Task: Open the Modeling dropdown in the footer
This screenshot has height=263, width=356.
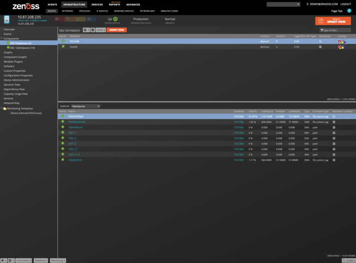Action: [x=41, y=260]
